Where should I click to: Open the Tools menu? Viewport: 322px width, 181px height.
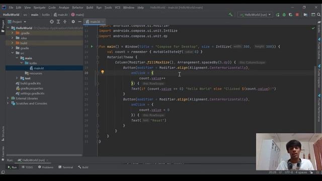point(108,8)
